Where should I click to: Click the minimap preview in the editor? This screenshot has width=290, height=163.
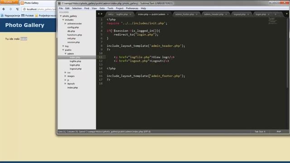pos(272,21)
